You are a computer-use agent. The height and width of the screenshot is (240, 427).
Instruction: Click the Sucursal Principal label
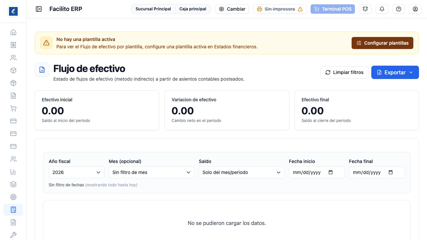(153, 9)
